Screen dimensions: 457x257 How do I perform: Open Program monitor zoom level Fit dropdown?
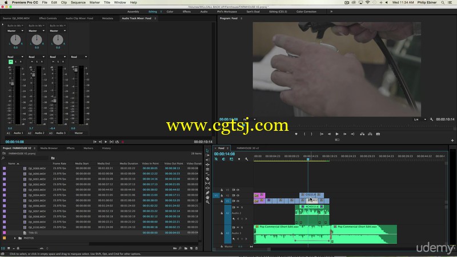click(249, 119)
